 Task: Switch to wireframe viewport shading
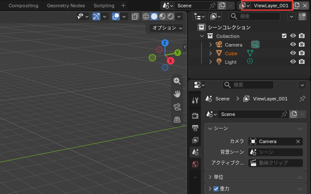[x=146, y=16]
